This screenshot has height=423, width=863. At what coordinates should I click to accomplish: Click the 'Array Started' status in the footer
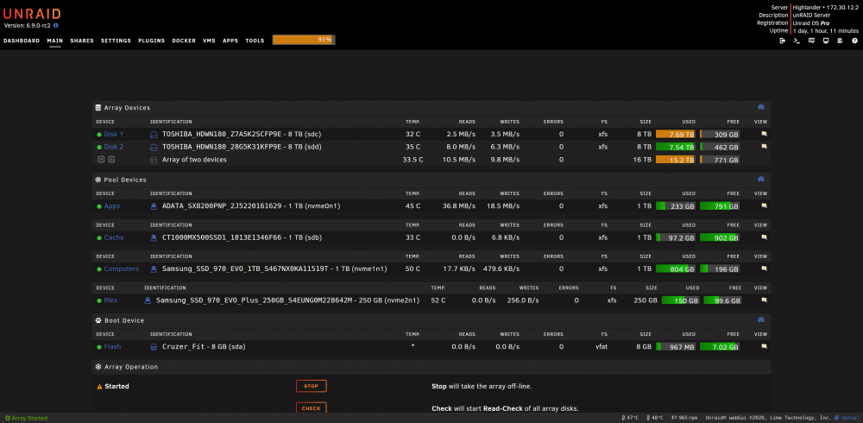point(27,418)
